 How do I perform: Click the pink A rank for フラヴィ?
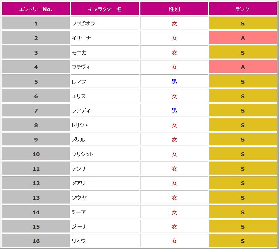[243, 67]
